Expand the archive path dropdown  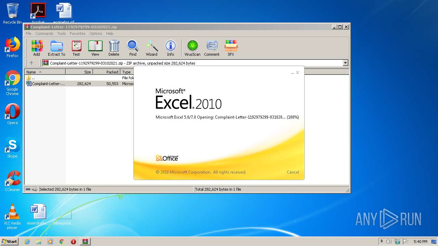[x=345, y=63]
